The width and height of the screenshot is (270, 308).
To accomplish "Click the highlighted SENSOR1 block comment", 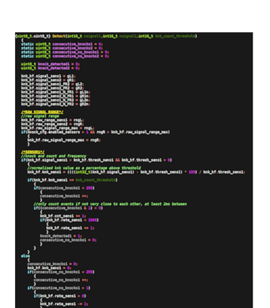I will point(33,152).
